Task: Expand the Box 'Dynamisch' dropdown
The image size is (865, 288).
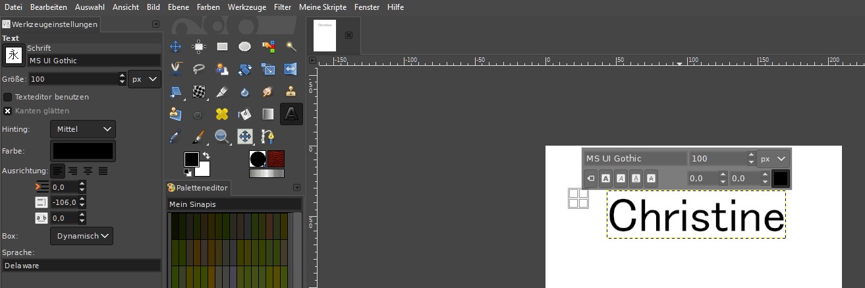Action: click(82, 236)
